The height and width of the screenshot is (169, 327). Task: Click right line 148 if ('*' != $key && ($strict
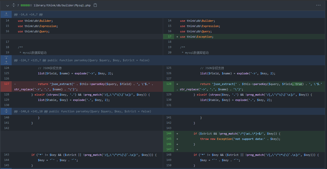(256, 155)
